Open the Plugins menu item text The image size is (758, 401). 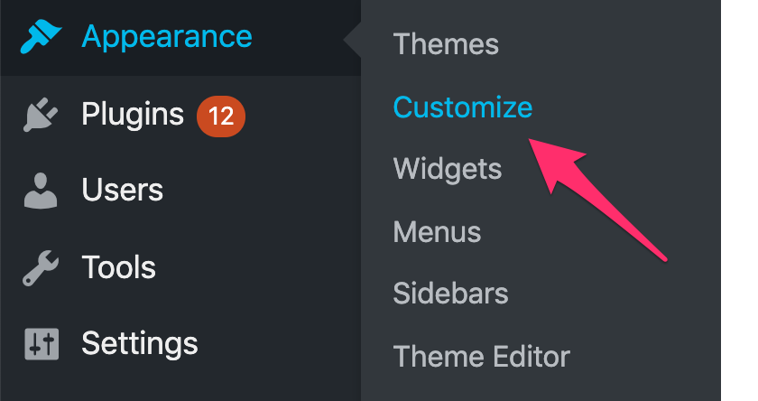(x=133, y=117)
